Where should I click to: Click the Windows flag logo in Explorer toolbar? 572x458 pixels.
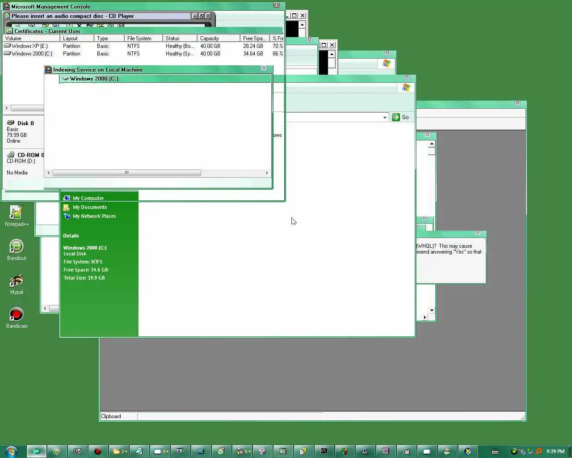(406, 88)
